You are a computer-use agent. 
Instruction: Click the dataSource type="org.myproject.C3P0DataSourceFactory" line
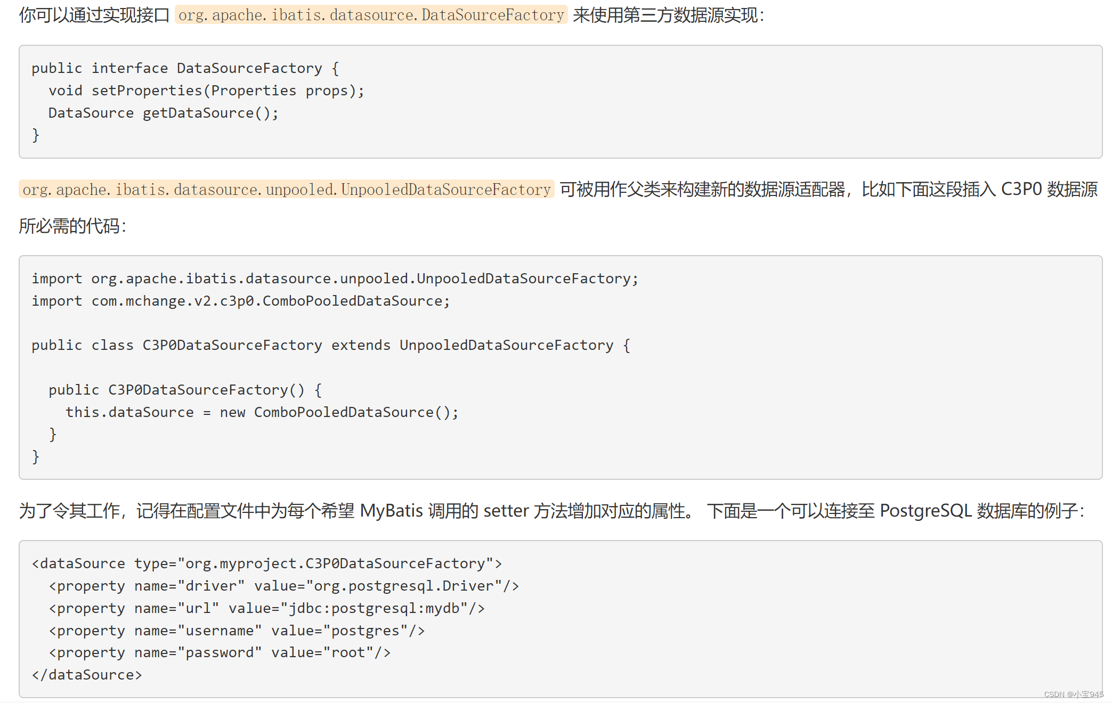(267, 563)
